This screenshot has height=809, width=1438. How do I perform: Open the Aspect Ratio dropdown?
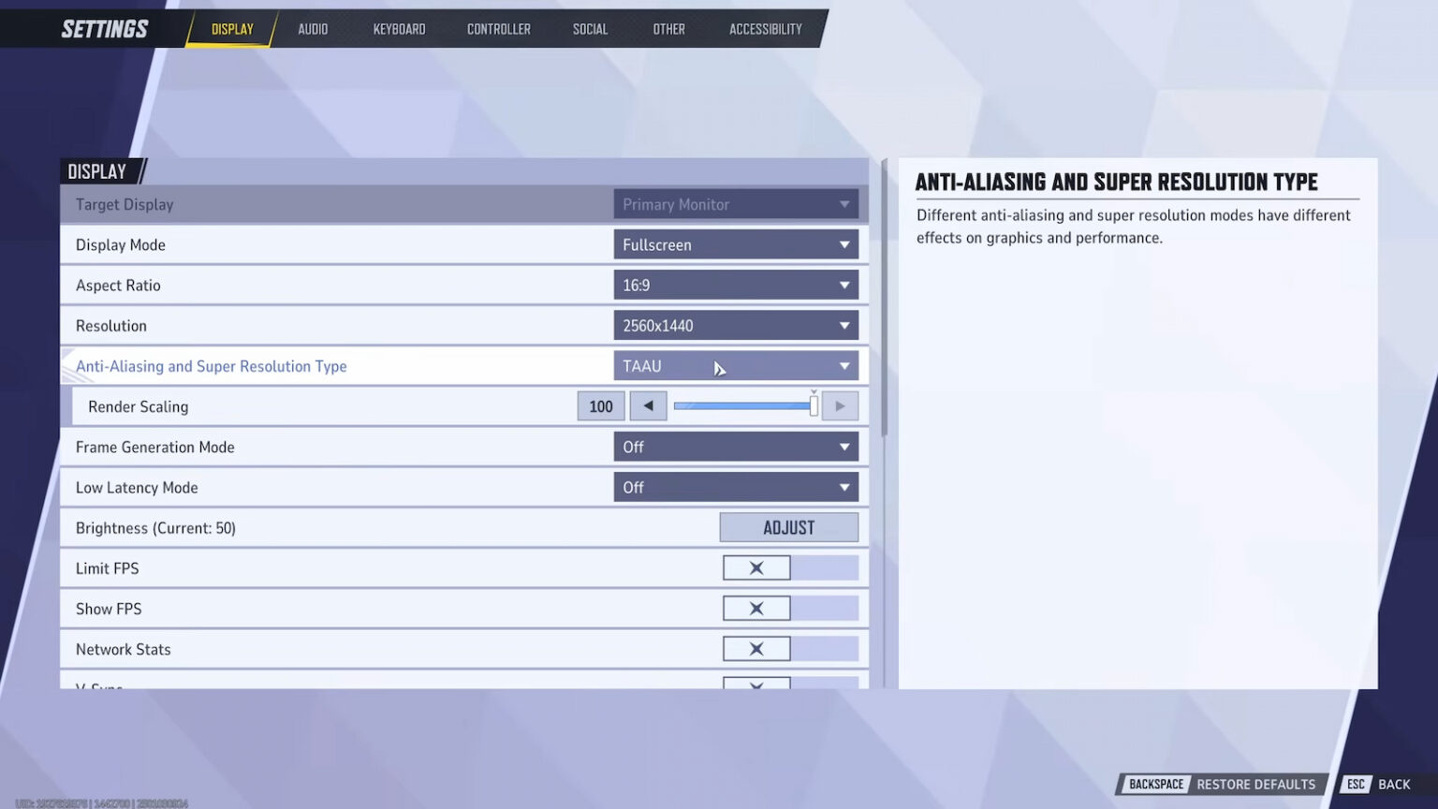point(736,285)
